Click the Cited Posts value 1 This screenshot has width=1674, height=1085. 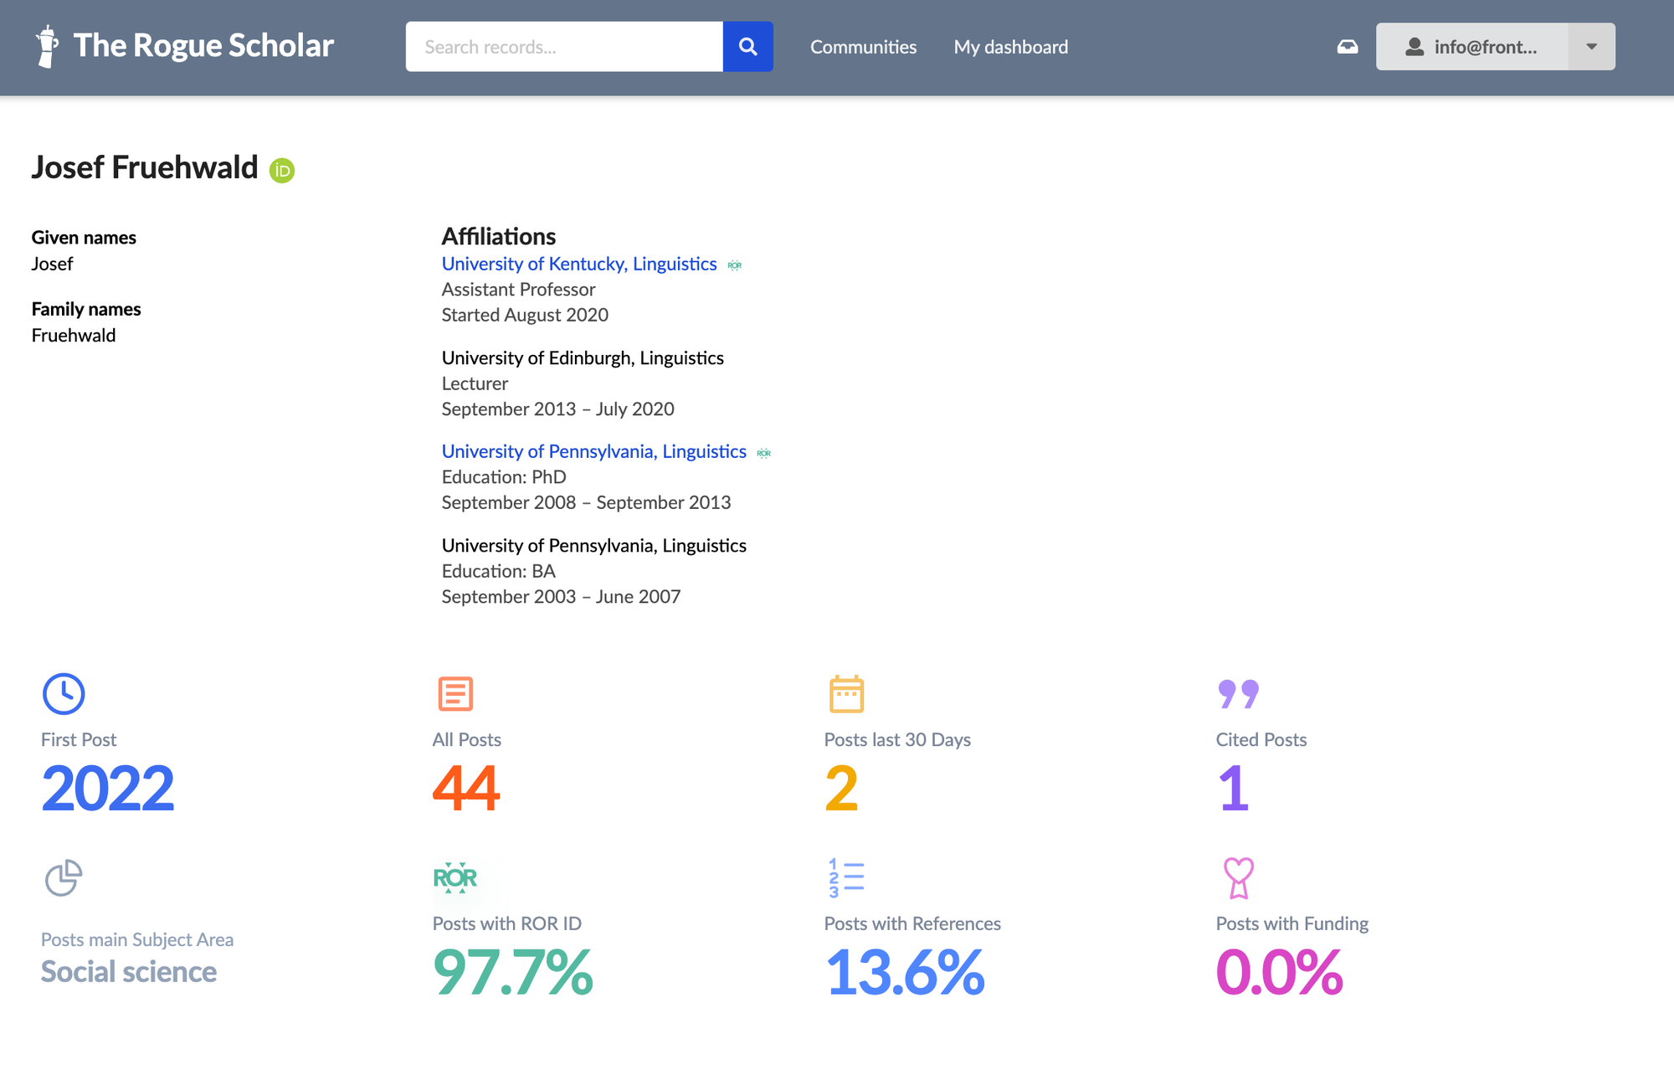click(1234, 789)
